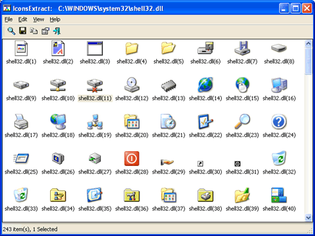Select the tools folder icon shell32.dll(36)

click(132, 195)
